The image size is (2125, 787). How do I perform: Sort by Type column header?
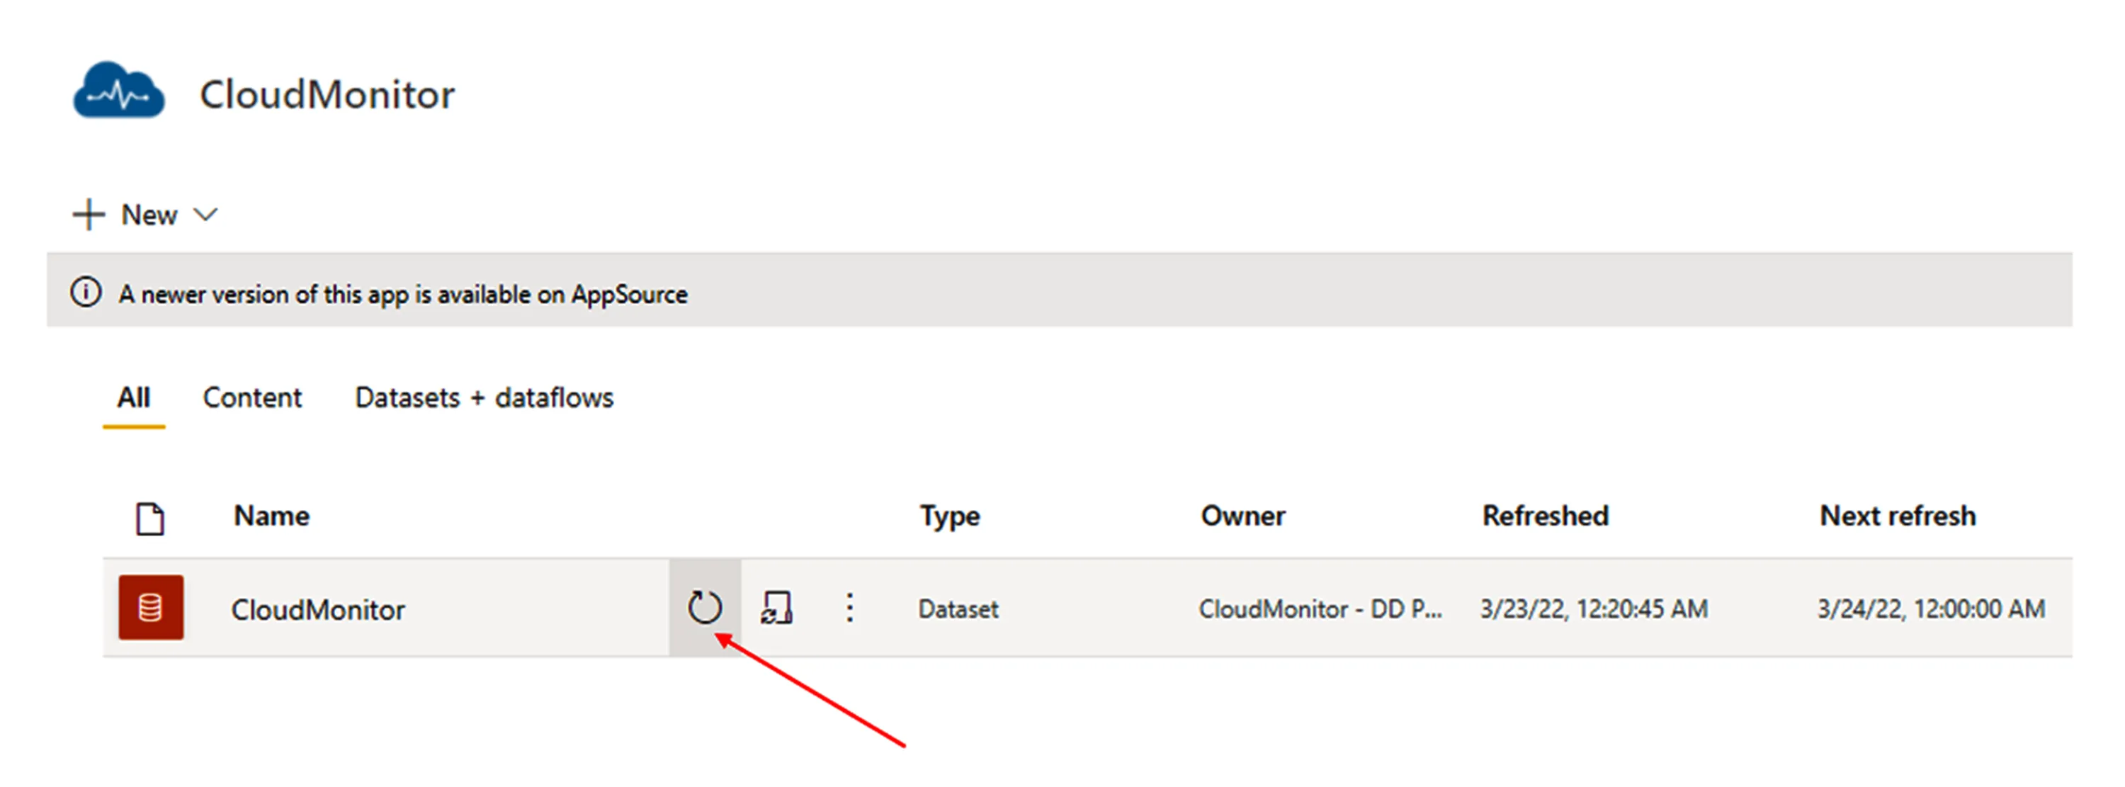[951, 516]
